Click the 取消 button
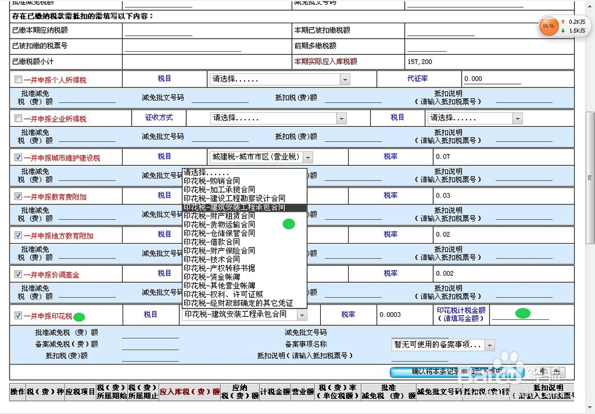595x414 pixels. coord(549,372)
